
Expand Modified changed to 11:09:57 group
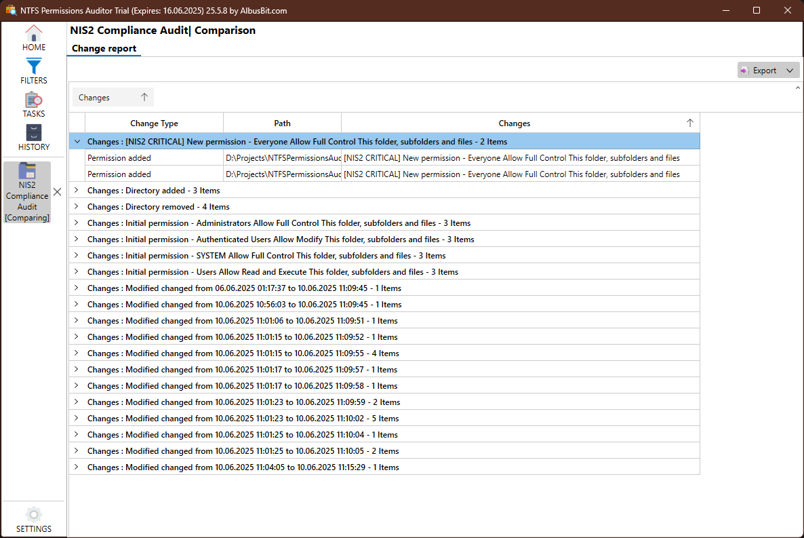coord(77,369)
